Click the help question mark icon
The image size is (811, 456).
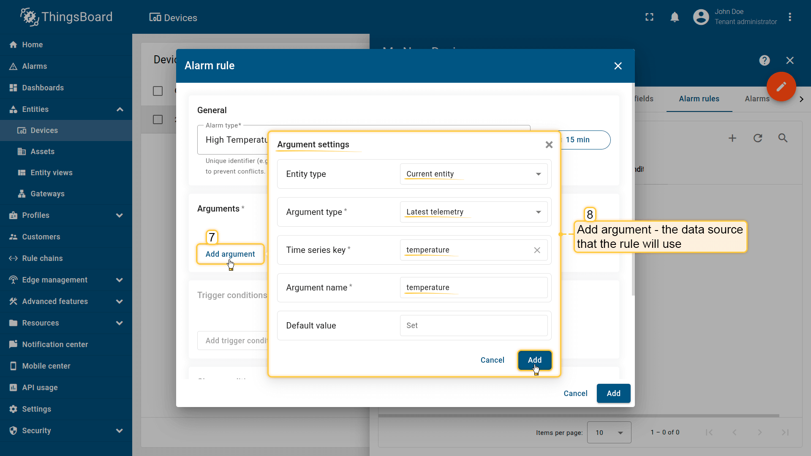764,60
